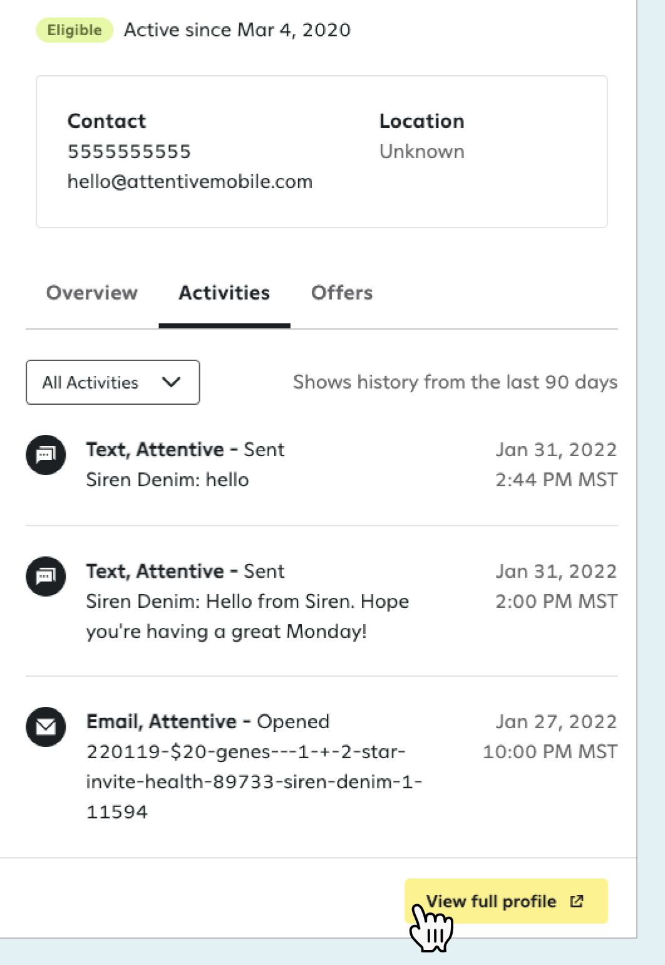Click the email envelope activity icon
The height and width of the screenshot is (965, 665).
pyautogui.click(x=46, y=727)
